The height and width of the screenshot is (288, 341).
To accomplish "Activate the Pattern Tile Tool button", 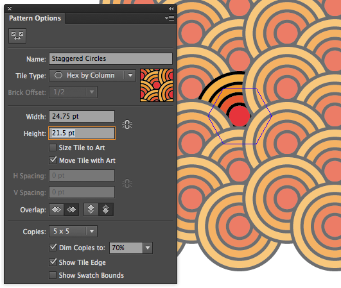I will 17,36.
